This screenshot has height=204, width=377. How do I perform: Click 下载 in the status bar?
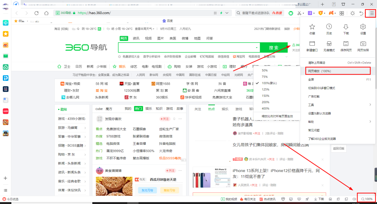pos(319,199)
